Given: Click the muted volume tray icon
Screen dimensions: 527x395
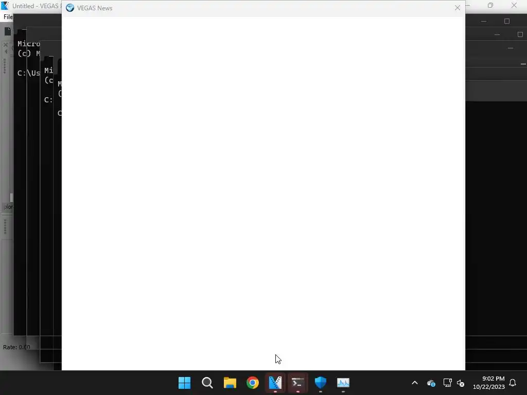Looking at the screenshot, I should click(x=461, y=383).
